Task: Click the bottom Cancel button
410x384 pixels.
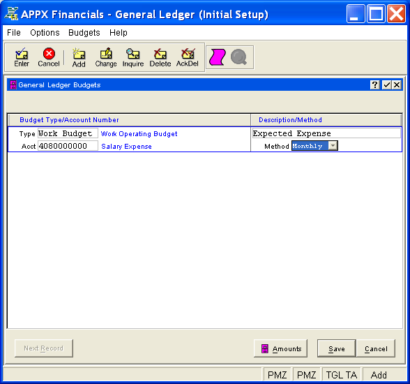Action: pyautogui.click(x=376, y=348)
